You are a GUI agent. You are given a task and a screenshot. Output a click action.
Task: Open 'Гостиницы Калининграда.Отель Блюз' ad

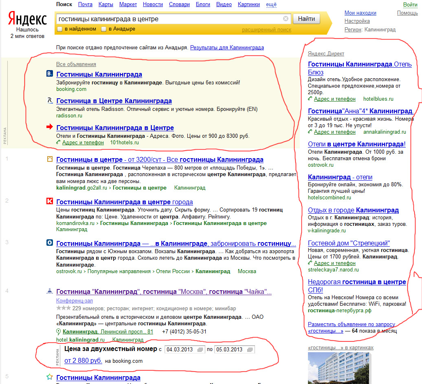click(x=360, y=68)
